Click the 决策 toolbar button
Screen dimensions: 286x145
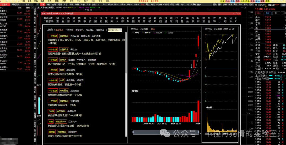222,1
